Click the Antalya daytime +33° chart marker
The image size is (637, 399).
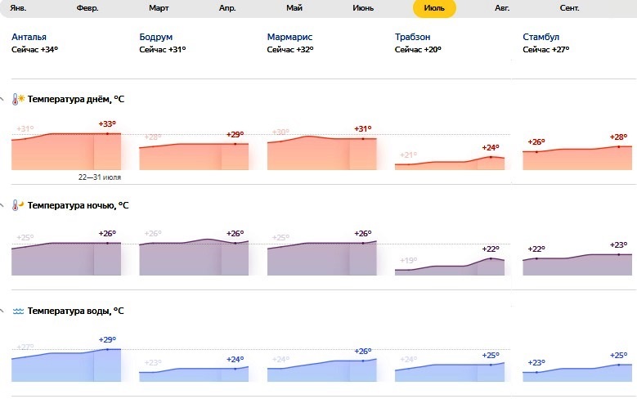click(x=107, y=133)
